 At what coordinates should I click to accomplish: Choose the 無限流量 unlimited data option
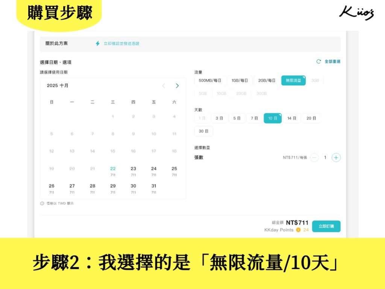tap(293, 81)
